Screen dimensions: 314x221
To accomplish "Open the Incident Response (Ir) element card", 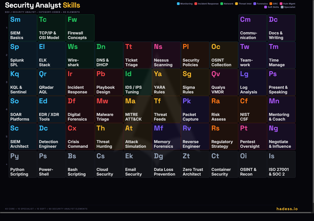I will tap(80, 82).
